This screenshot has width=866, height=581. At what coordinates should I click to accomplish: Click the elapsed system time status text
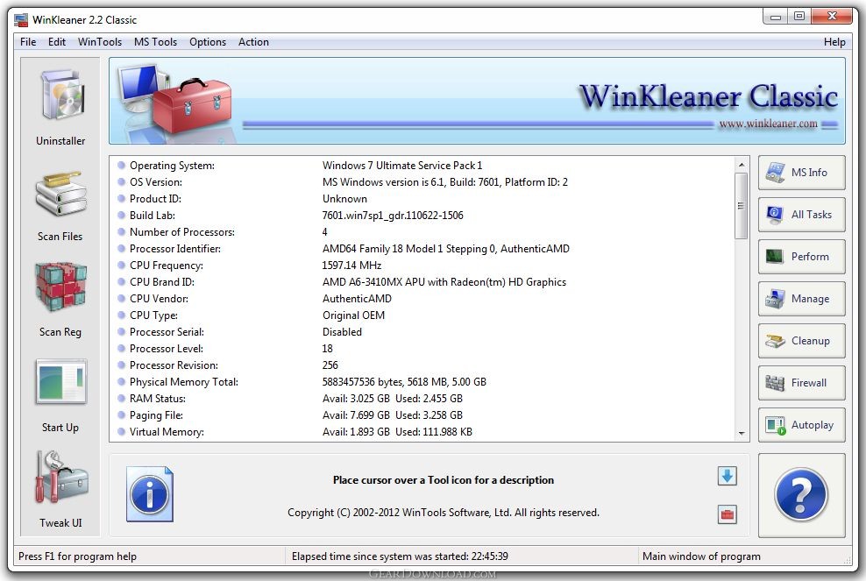click(400, 556)
